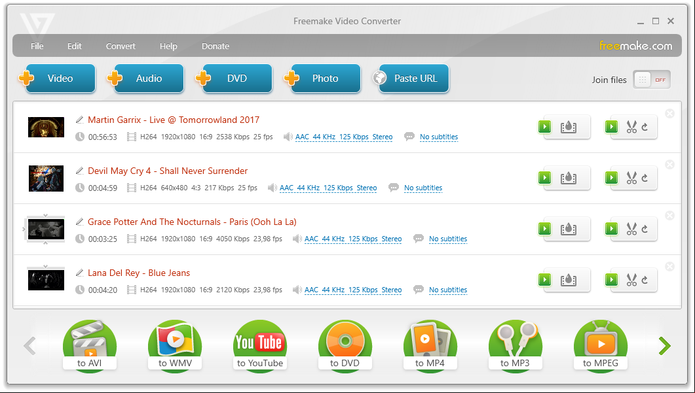The image size is (695, 393).
Task: Select the Lana Del Rey thumbnail
Action: tap(46, 280)
